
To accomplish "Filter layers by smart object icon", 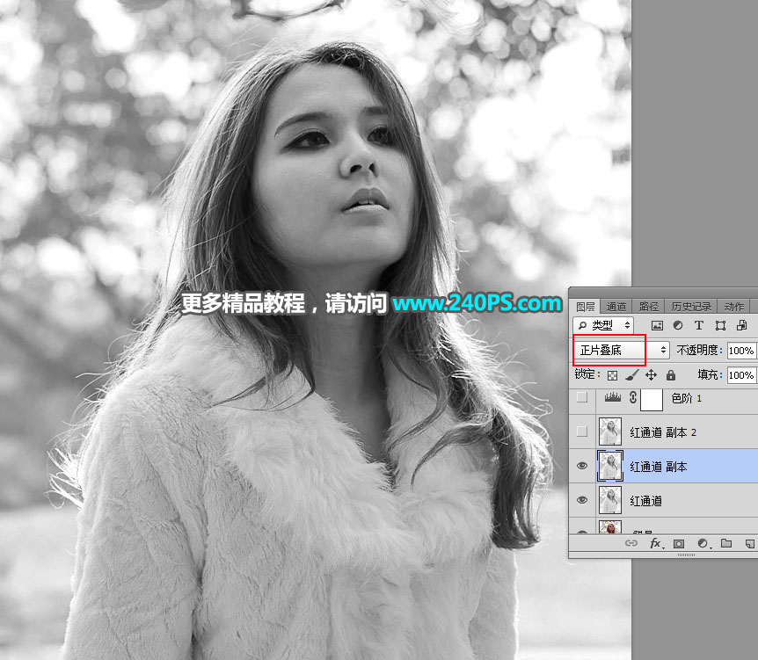I will click(741, 326).
